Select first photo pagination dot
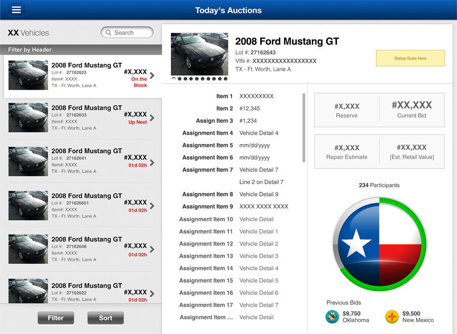 tap(174, 79)
